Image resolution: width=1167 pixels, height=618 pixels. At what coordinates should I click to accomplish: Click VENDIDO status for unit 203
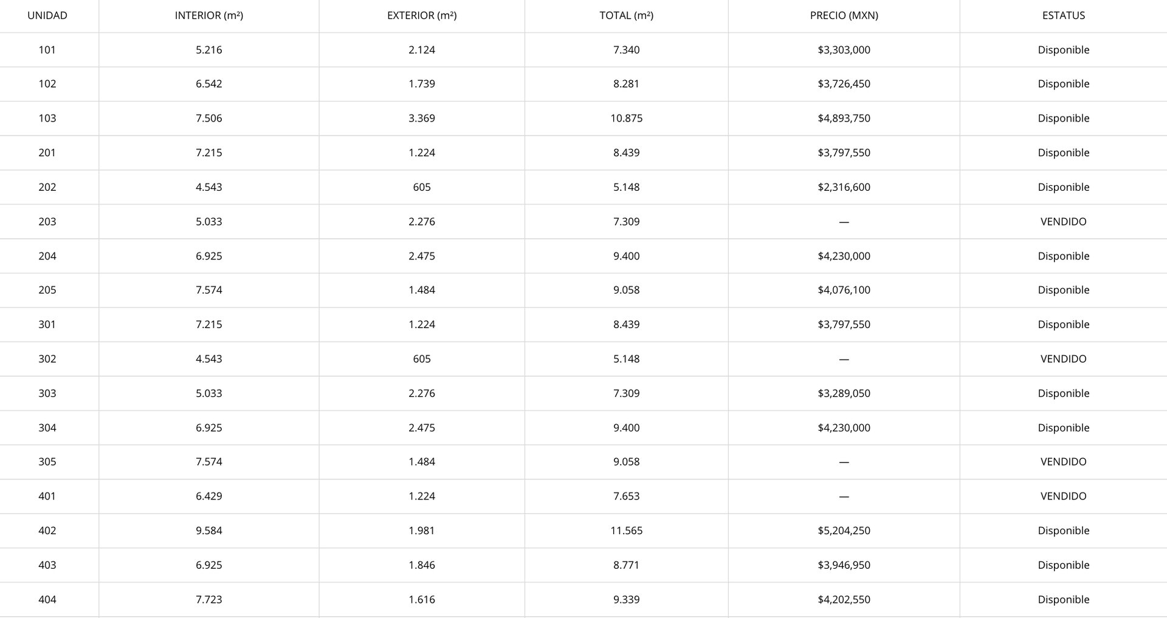pyautogui.click(x=1063, y=222)
